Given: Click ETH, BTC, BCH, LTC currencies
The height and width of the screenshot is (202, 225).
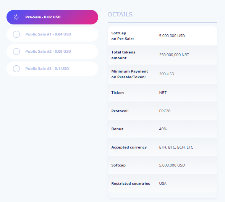Looking at the screenshot, I should pyautogui.click(x=176, y=147).
